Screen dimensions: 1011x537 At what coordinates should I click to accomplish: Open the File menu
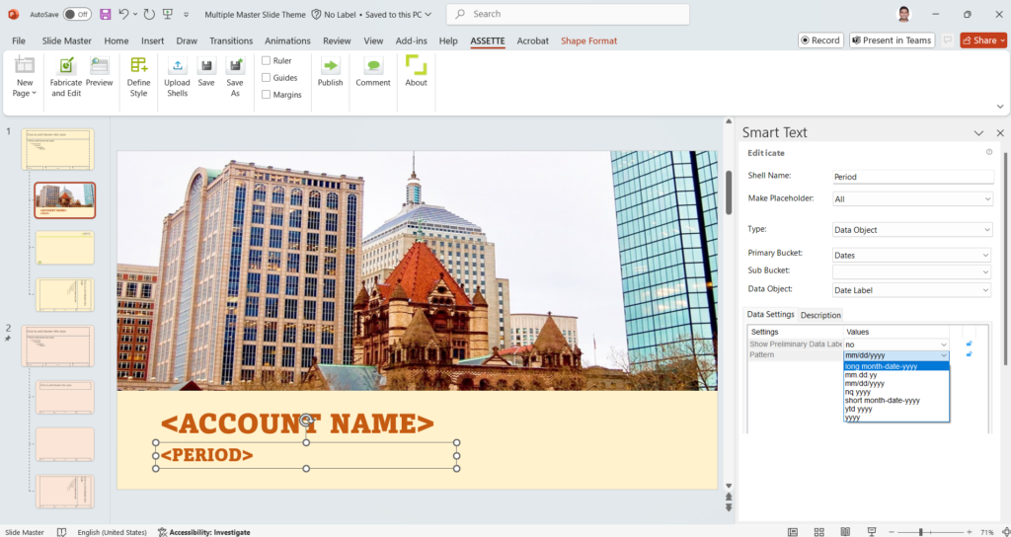coord(19,40)
